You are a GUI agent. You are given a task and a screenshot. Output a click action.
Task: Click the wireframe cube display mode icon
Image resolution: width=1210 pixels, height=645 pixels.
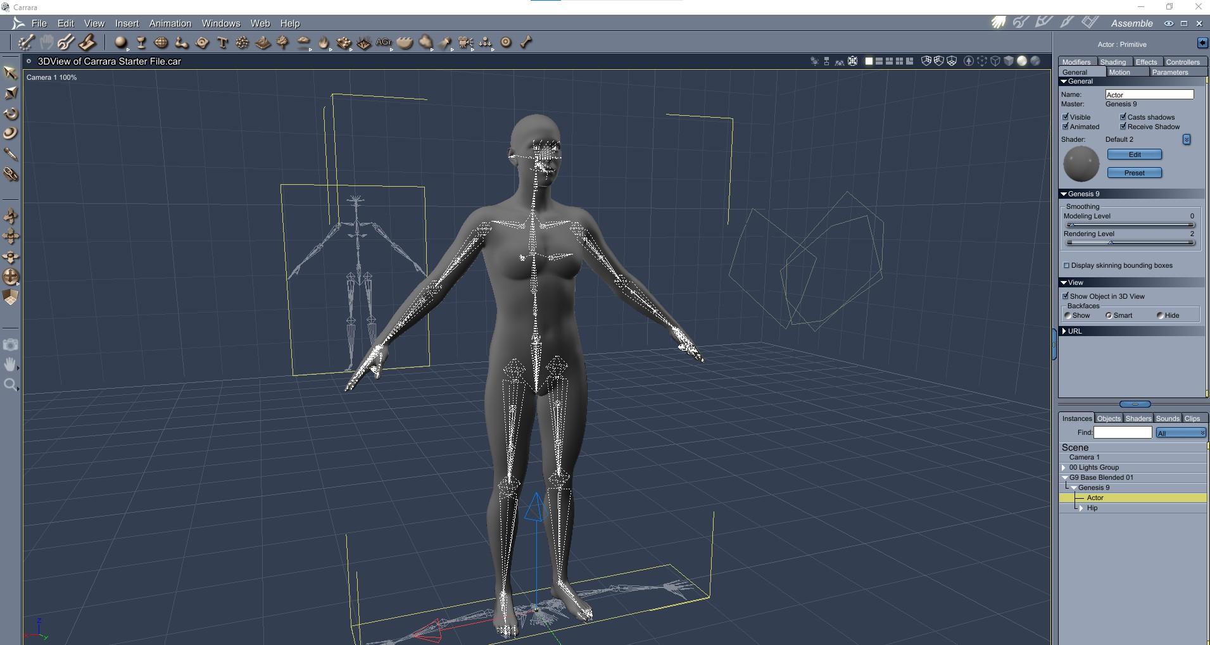pyautogui.click(x=995, y=61)
